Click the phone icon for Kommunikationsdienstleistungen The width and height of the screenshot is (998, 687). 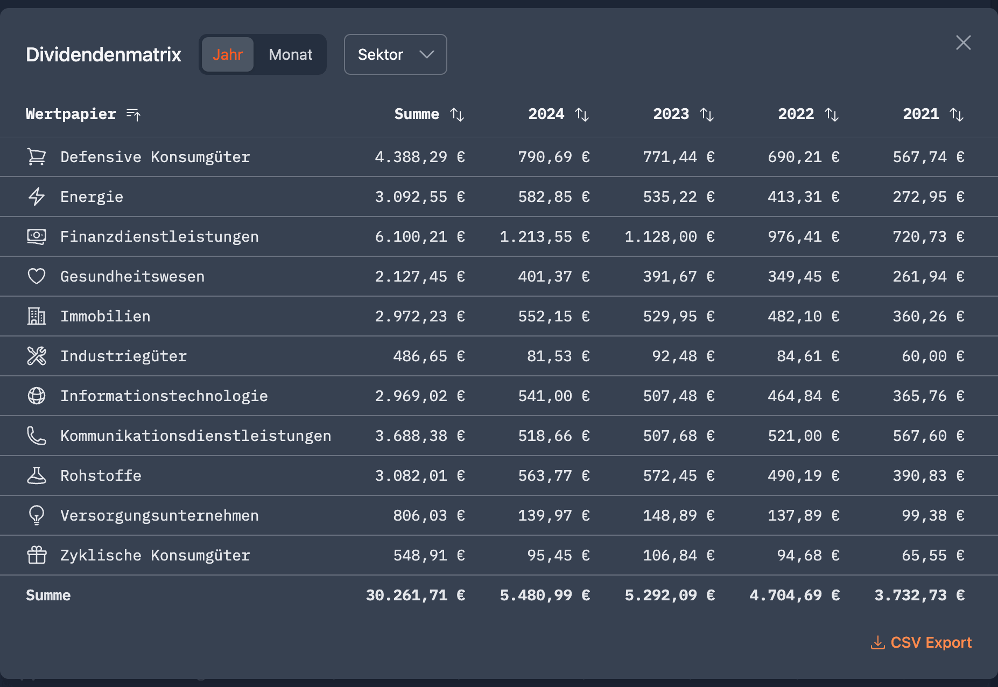(x=37, y=436)
